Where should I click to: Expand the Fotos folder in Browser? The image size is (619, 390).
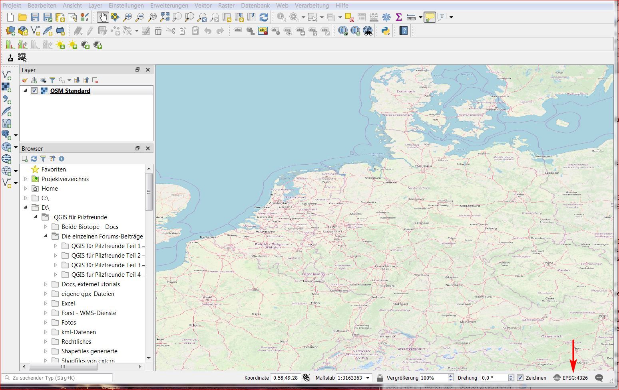click(x=46, y=323)
